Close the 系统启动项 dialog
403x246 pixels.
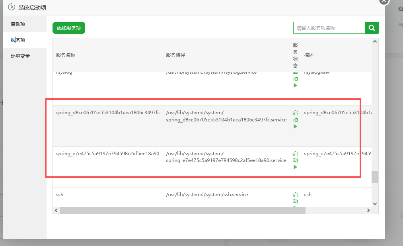(384, 1)
